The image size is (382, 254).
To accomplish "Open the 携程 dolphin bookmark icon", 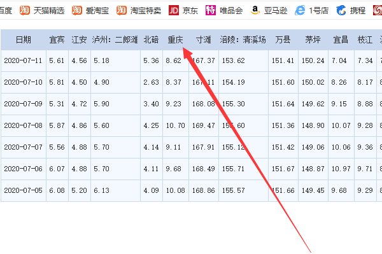I will point(341,10).
